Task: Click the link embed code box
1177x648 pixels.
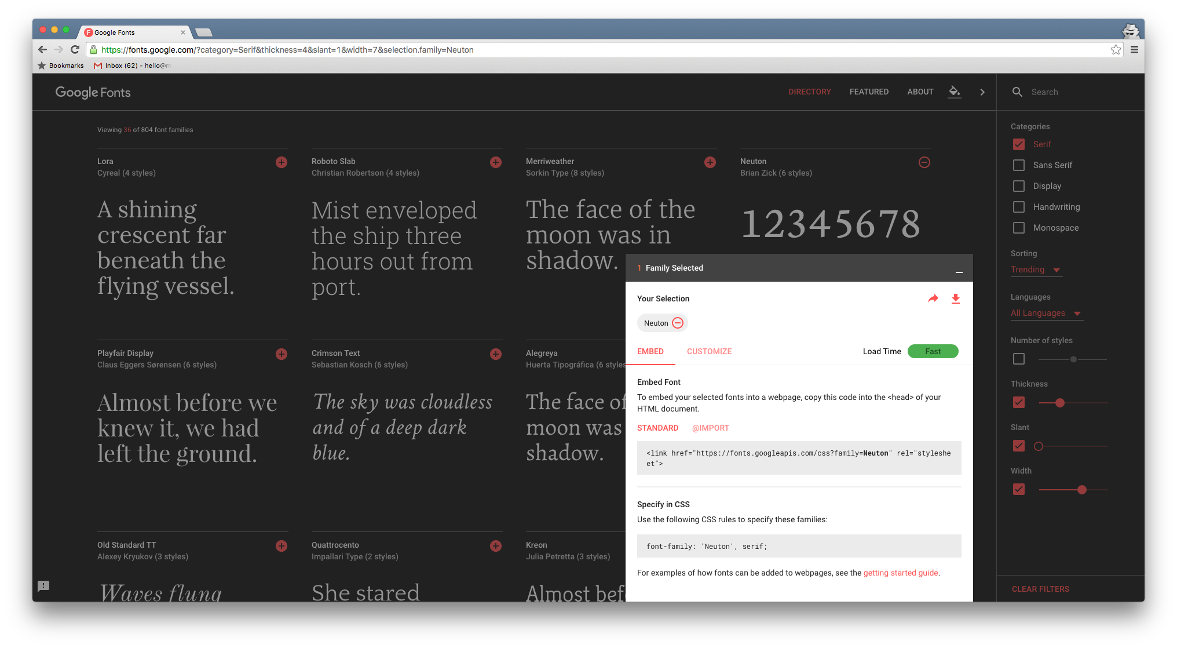Action: point(799,458)
